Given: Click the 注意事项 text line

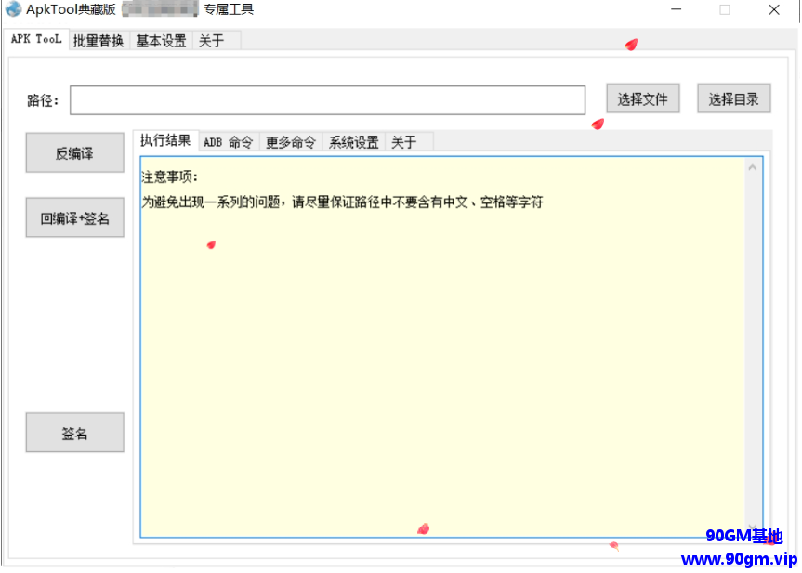Looking at the screenshot, I should point(169,177).
